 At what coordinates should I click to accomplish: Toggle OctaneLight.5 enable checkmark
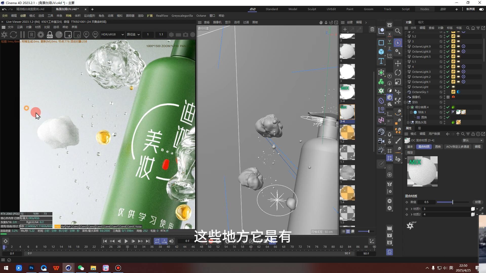tap(448, 57)
